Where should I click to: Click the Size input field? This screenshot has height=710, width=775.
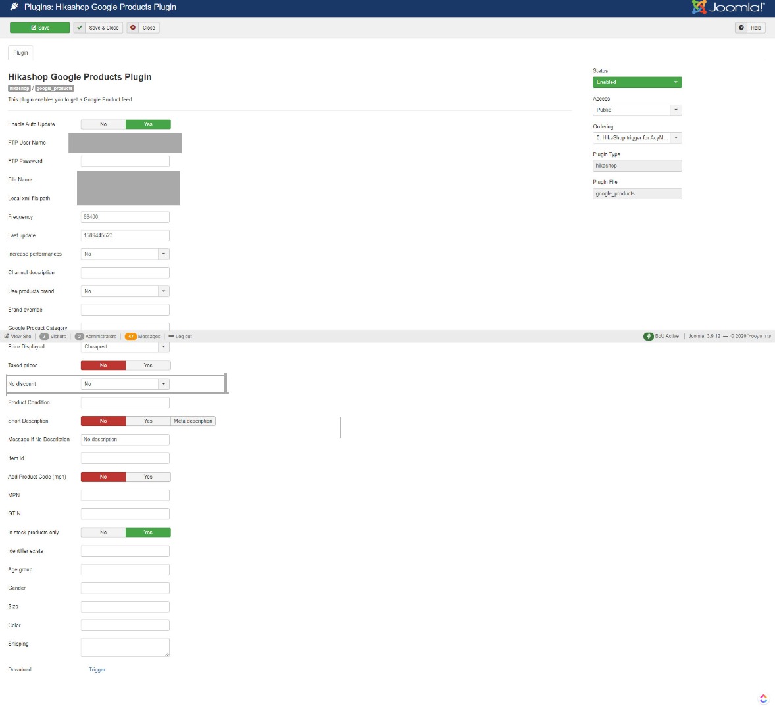[125, 607]
